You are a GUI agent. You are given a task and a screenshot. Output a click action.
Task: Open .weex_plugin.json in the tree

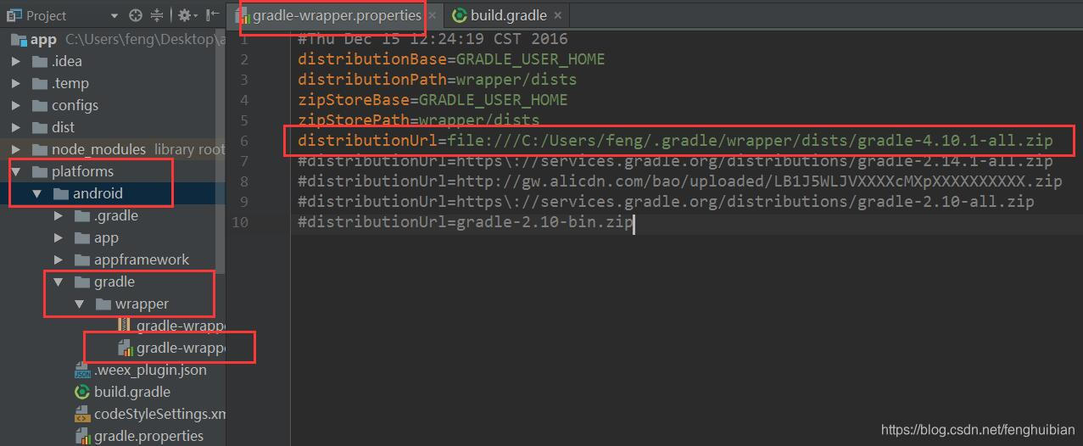[x=114, y=370]
